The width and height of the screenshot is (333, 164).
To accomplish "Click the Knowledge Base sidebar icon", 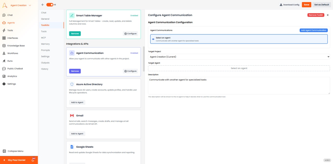I will click(4, 46).
